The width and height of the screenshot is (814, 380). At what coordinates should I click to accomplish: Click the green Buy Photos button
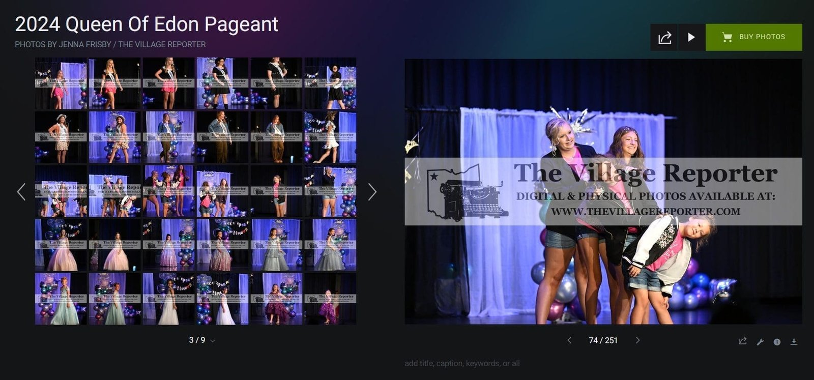tap(753, 37)
